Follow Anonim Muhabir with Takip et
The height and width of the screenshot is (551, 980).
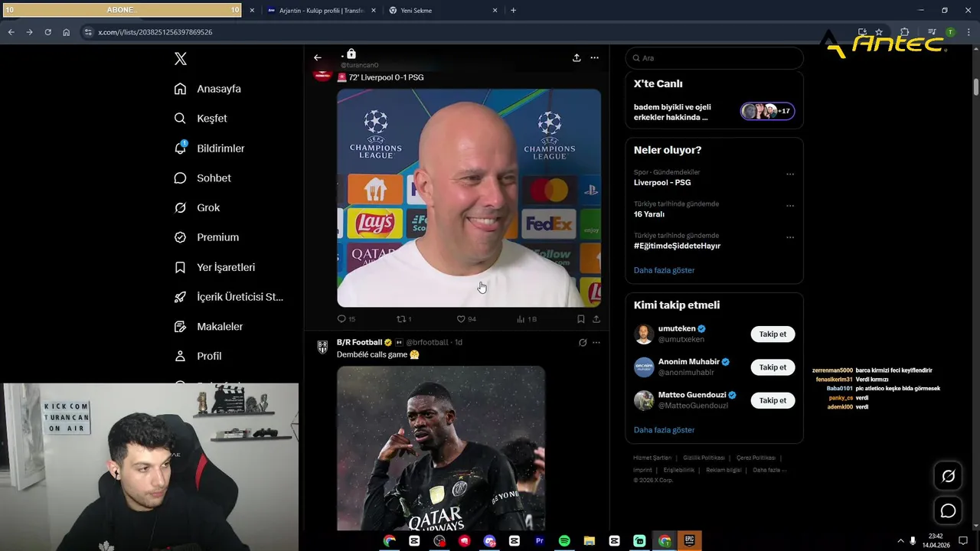coord(773,367)
